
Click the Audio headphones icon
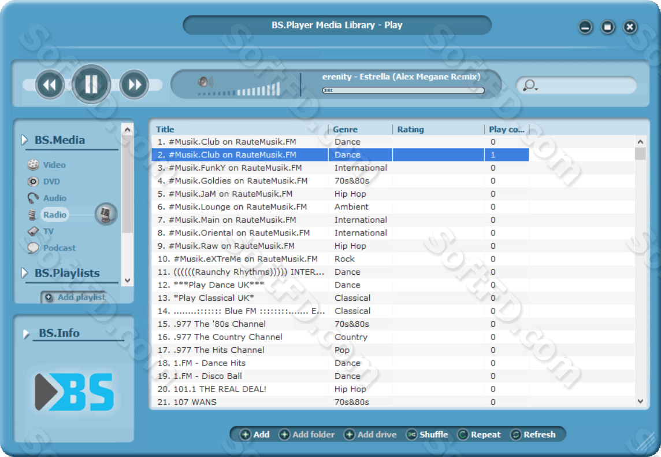coord(33,198)
